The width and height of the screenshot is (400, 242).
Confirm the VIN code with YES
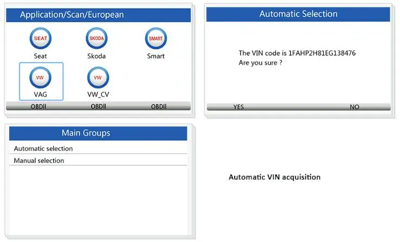[x=238, y=107]
